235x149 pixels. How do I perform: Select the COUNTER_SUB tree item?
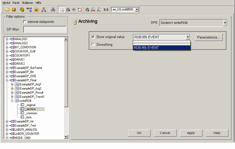[x=25, y=51]
